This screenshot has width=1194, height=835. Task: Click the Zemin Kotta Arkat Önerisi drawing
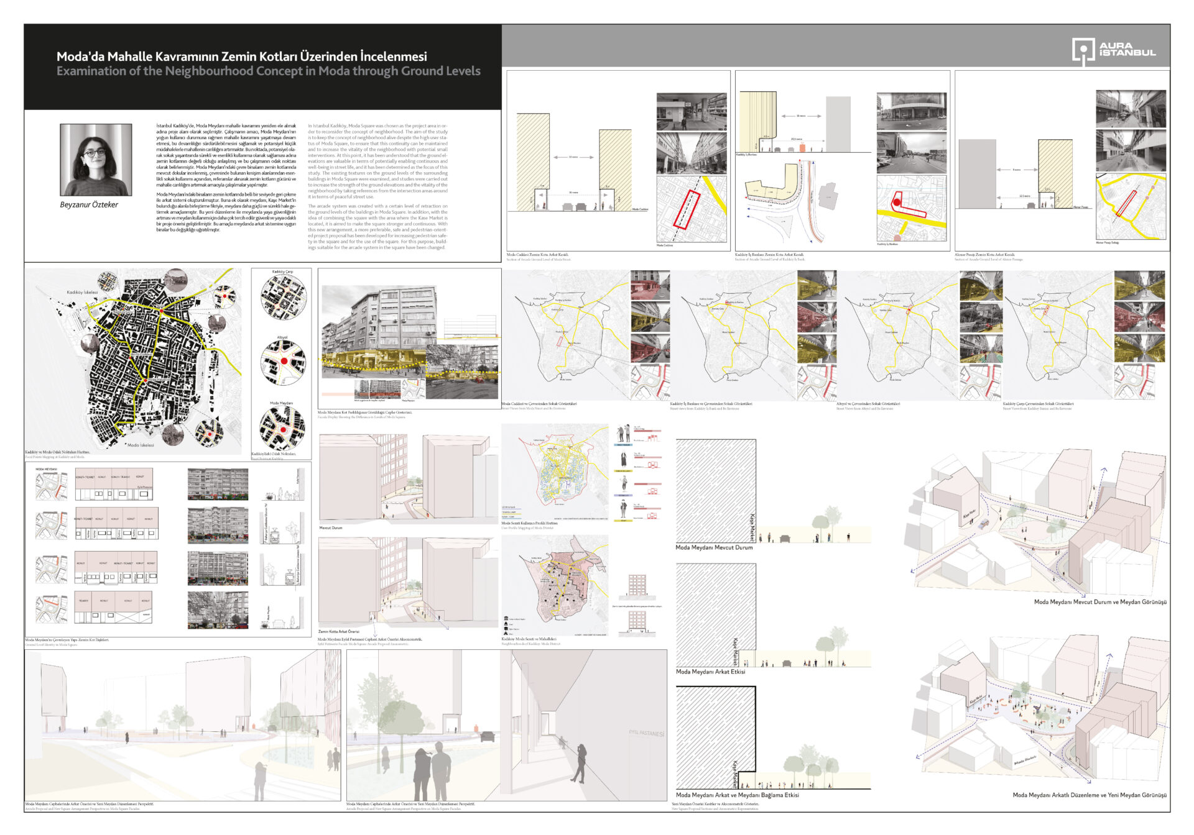pos(408,583)
